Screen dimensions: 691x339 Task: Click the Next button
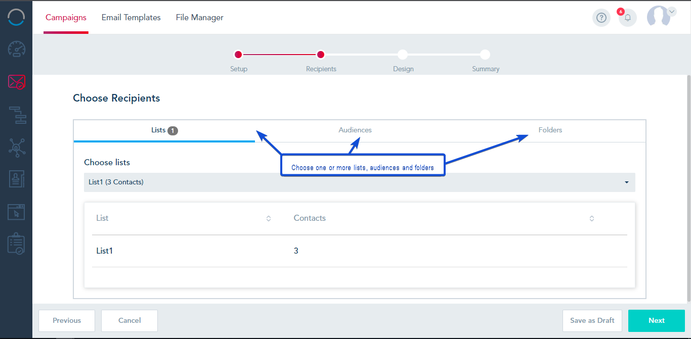pyautogui.click(x=657, y=320)
